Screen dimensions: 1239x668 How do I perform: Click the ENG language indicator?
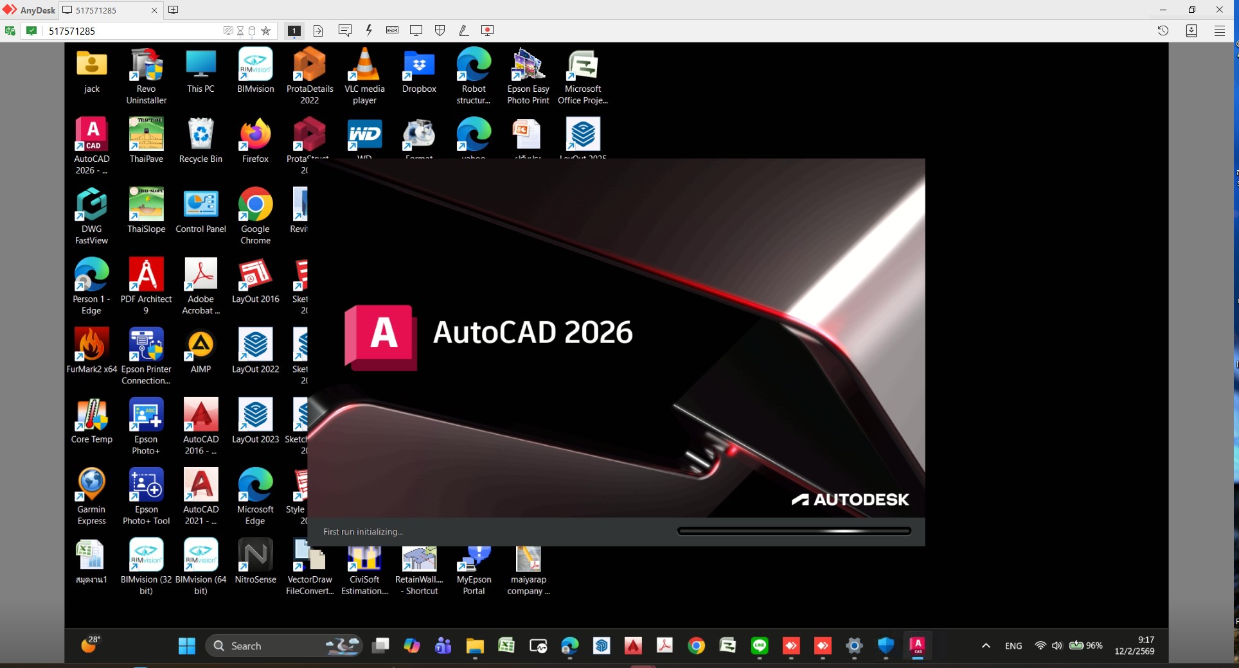[x=1013, y=646]
